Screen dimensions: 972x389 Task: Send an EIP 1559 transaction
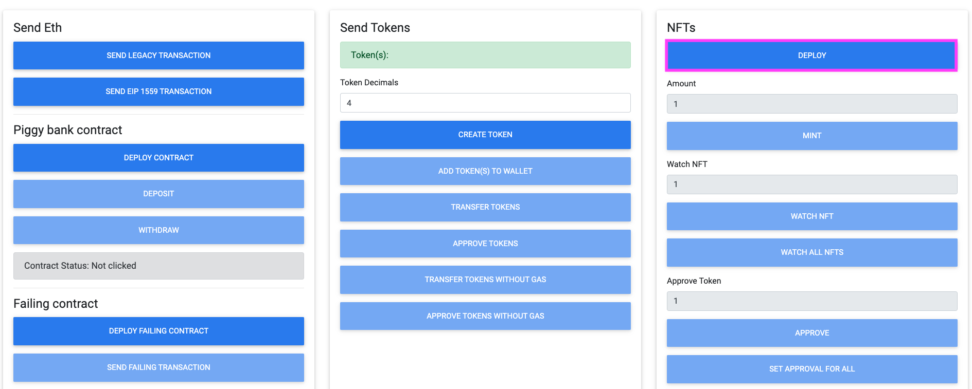pos(158,91)
